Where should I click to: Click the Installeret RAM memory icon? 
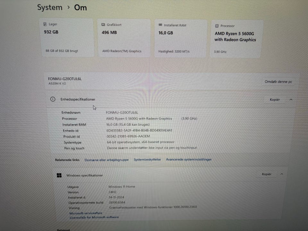pyautogui.click(x=160, y=25)
